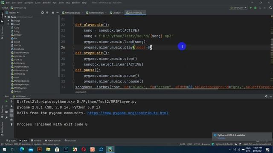Click the print icon in Run panel

point(12,120)
